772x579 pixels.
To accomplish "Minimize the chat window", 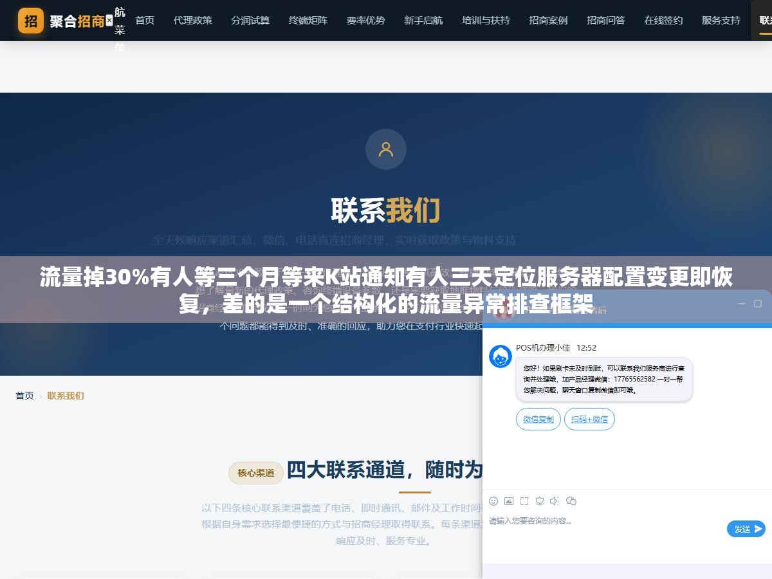I will [741, 304].
